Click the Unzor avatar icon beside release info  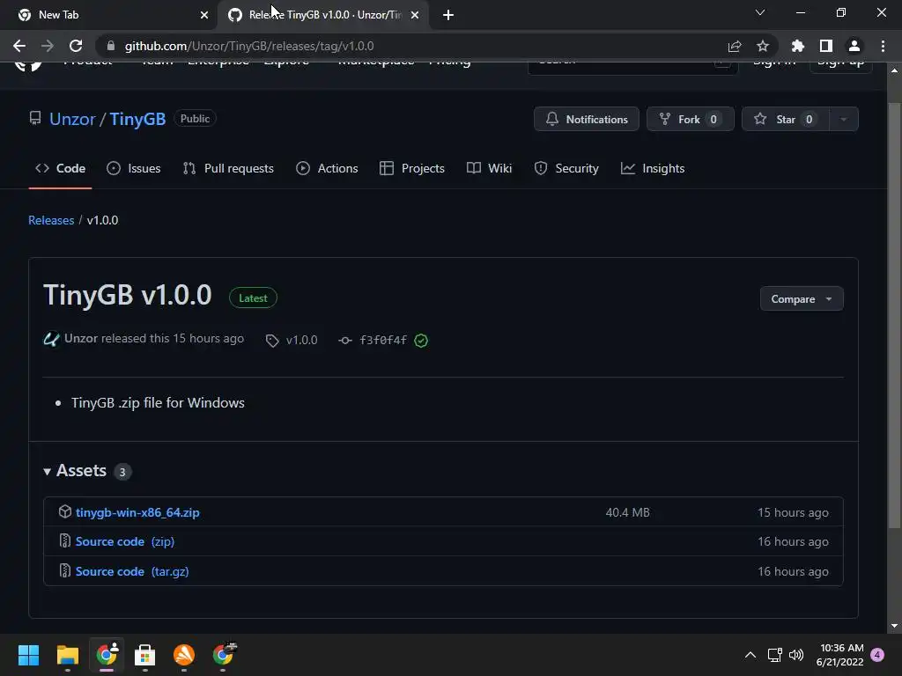51,339
